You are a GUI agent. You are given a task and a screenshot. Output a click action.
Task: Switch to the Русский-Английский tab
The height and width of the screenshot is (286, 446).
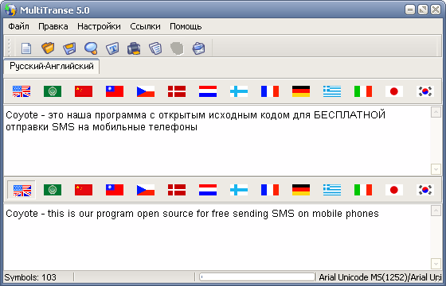coord(52,66)
